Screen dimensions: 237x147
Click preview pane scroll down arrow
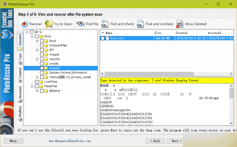(231, 123)
